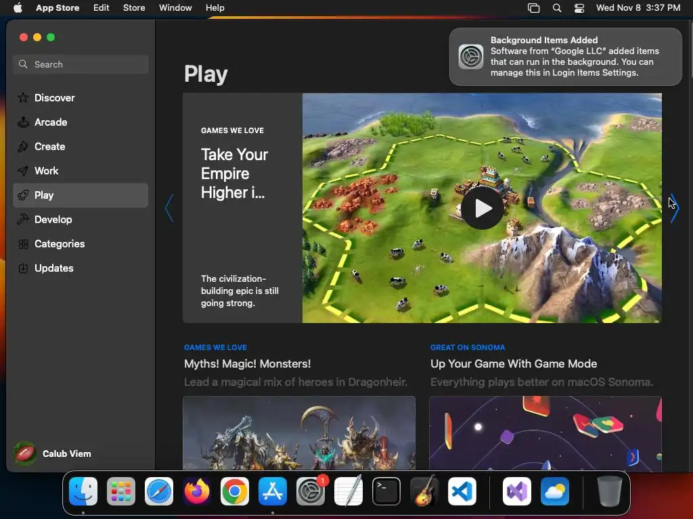Screen dimensions: 693x519
Task: Open Finder from the Dock
Action: pyautogui.click(x=83, y=491)
